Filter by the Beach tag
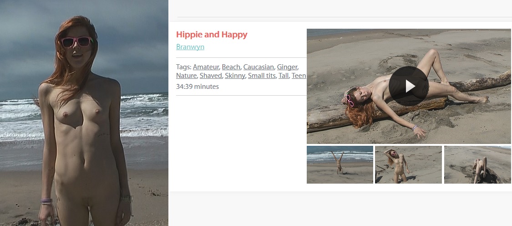 click(x=231, y=67)
